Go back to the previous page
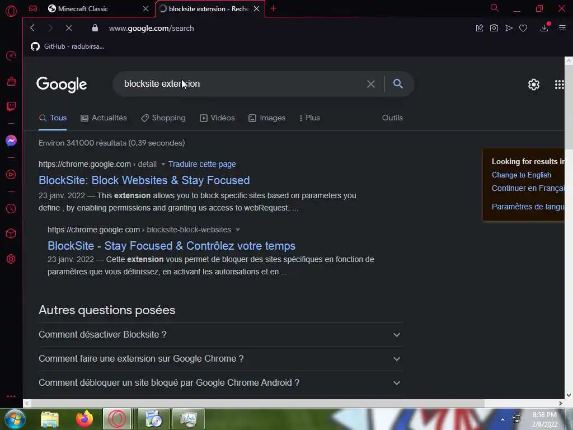The width and height of the screenshot is (573, 430). pos(32,28)
